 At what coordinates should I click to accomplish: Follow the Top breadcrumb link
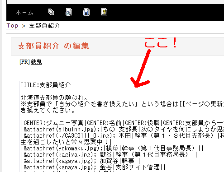point(13,26)
